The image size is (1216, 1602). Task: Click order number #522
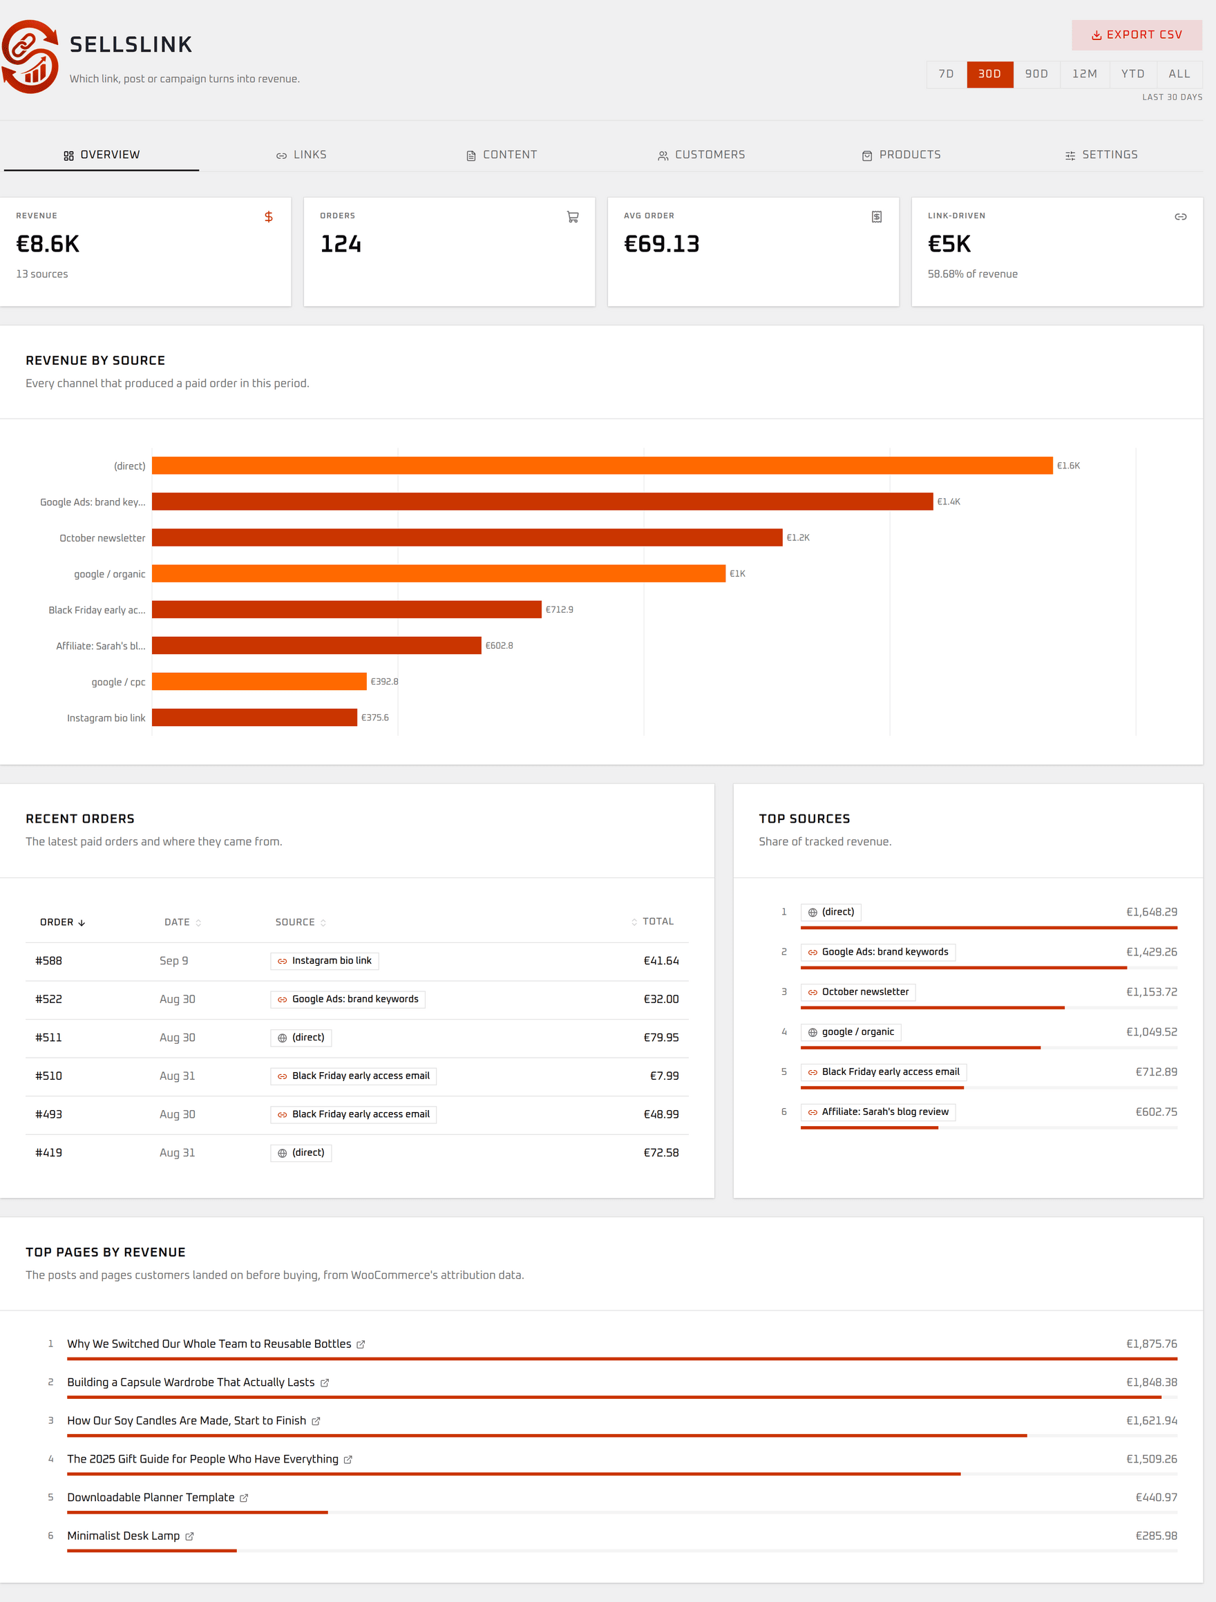[x=48, y=1000]
